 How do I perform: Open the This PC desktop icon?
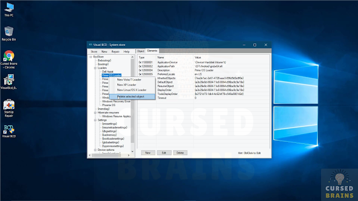(9, 9)
